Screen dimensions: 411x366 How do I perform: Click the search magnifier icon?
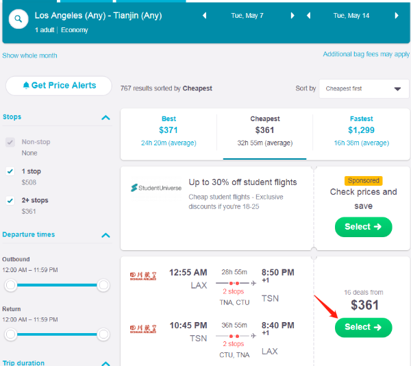18,19
